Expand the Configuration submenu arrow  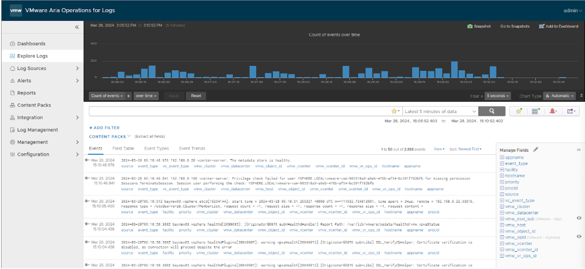point(77,154)
